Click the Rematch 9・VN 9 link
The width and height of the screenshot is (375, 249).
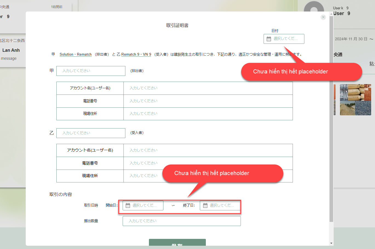click(x=136, y=55)
